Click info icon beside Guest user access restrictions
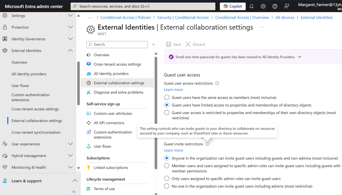 217,83
